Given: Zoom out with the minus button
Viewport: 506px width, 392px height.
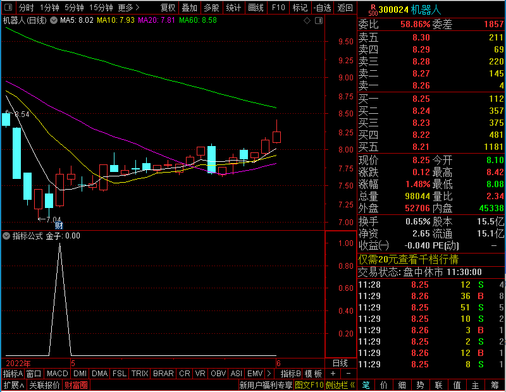Looking at the screenshot, I should tap(349, 374).
